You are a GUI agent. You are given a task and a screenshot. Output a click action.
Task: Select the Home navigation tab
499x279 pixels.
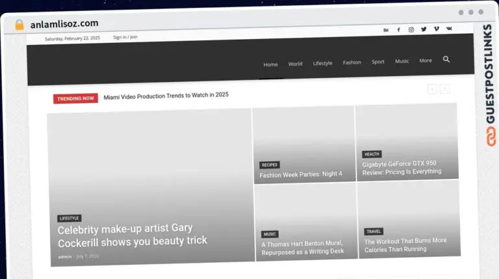tap(270, 64)
